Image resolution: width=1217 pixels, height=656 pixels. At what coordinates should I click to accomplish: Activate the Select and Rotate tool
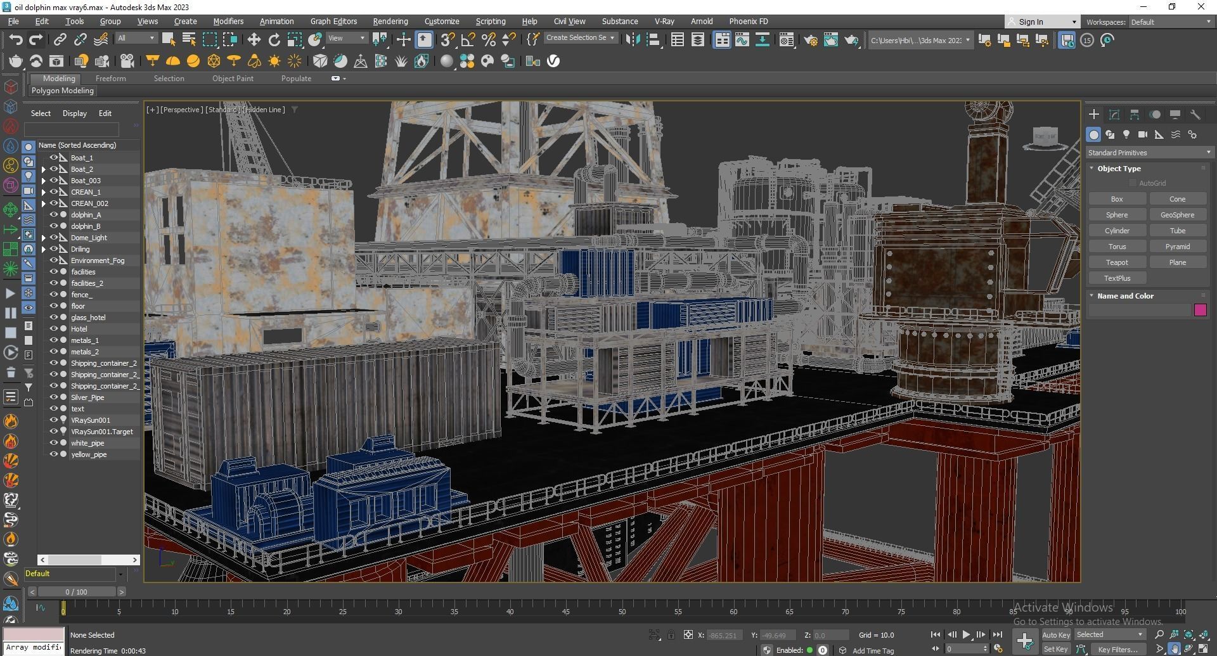[274, 40]
